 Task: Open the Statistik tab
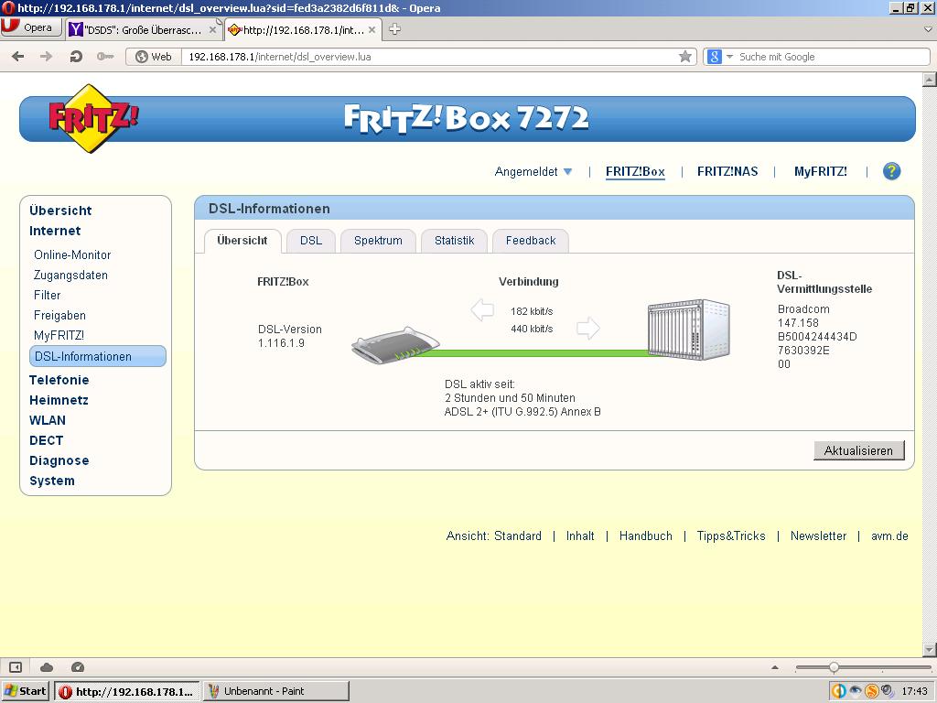(x=454, y=241)
